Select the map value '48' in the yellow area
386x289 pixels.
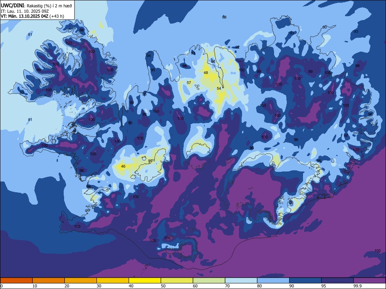tap(206, 72)
